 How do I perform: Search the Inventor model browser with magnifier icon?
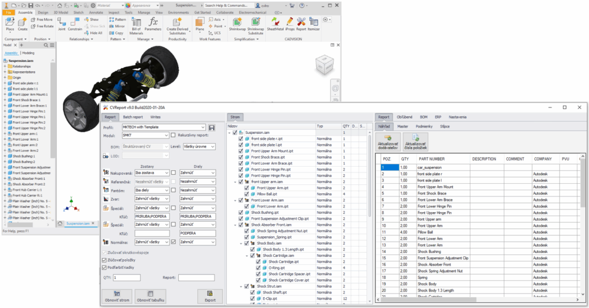pos(46,45)
